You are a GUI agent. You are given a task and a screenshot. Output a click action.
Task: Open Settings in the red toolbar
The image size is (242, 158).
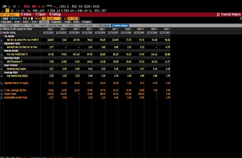(55, 14)
